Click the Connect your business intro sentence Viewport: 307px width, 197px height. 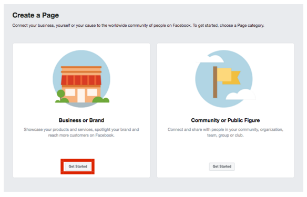click(138, 25)
